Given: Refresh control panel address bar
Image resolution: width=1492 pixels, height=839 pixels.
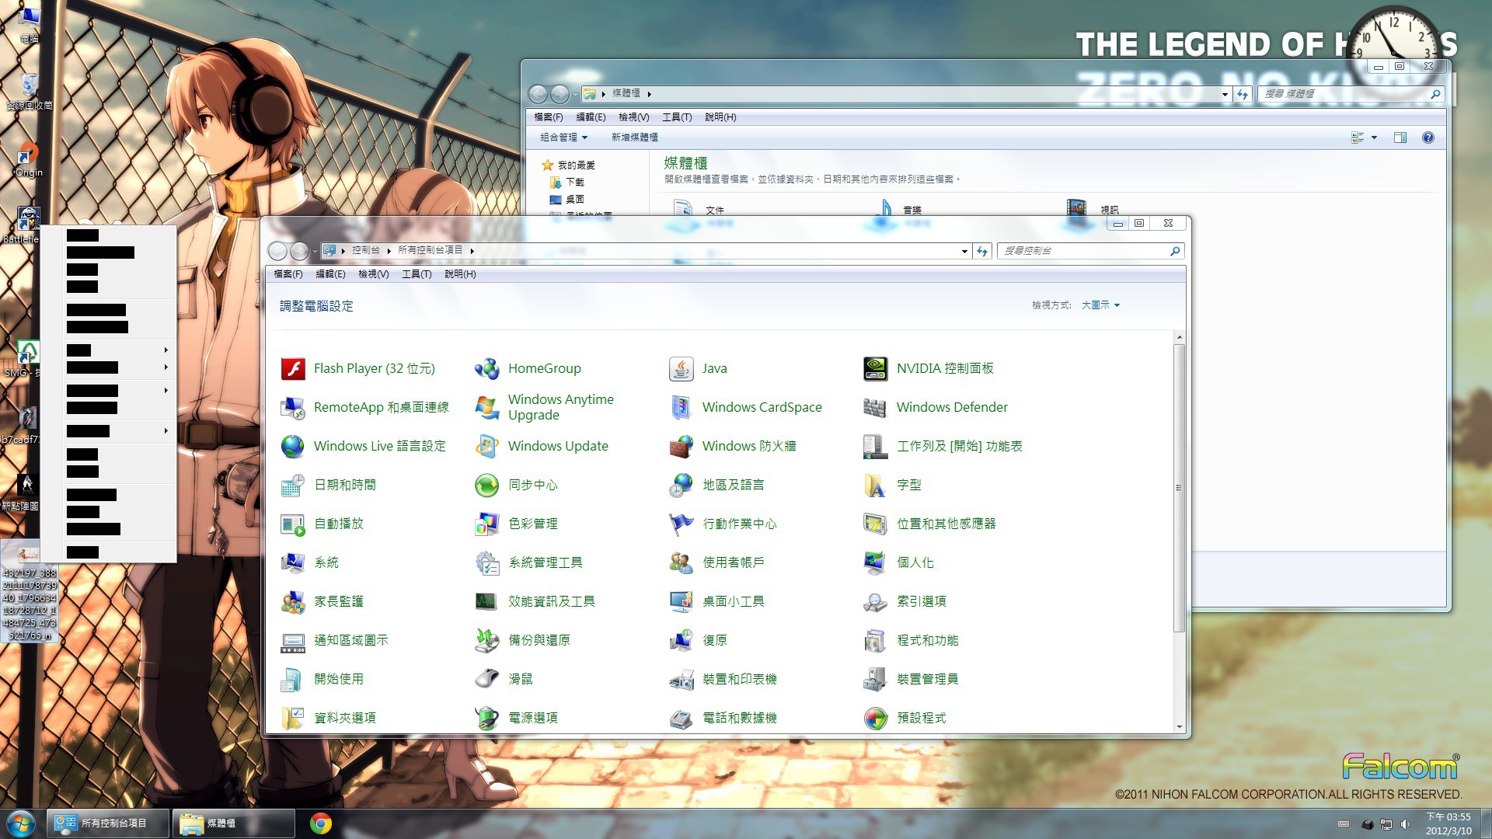Looking at the screenshot, I should coord(982,251).
